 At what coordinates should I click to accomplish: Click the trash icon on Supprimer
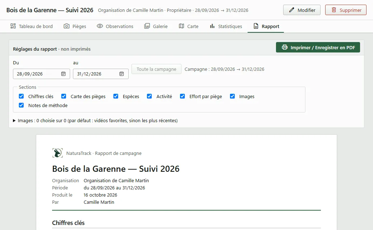click(334, 10)
